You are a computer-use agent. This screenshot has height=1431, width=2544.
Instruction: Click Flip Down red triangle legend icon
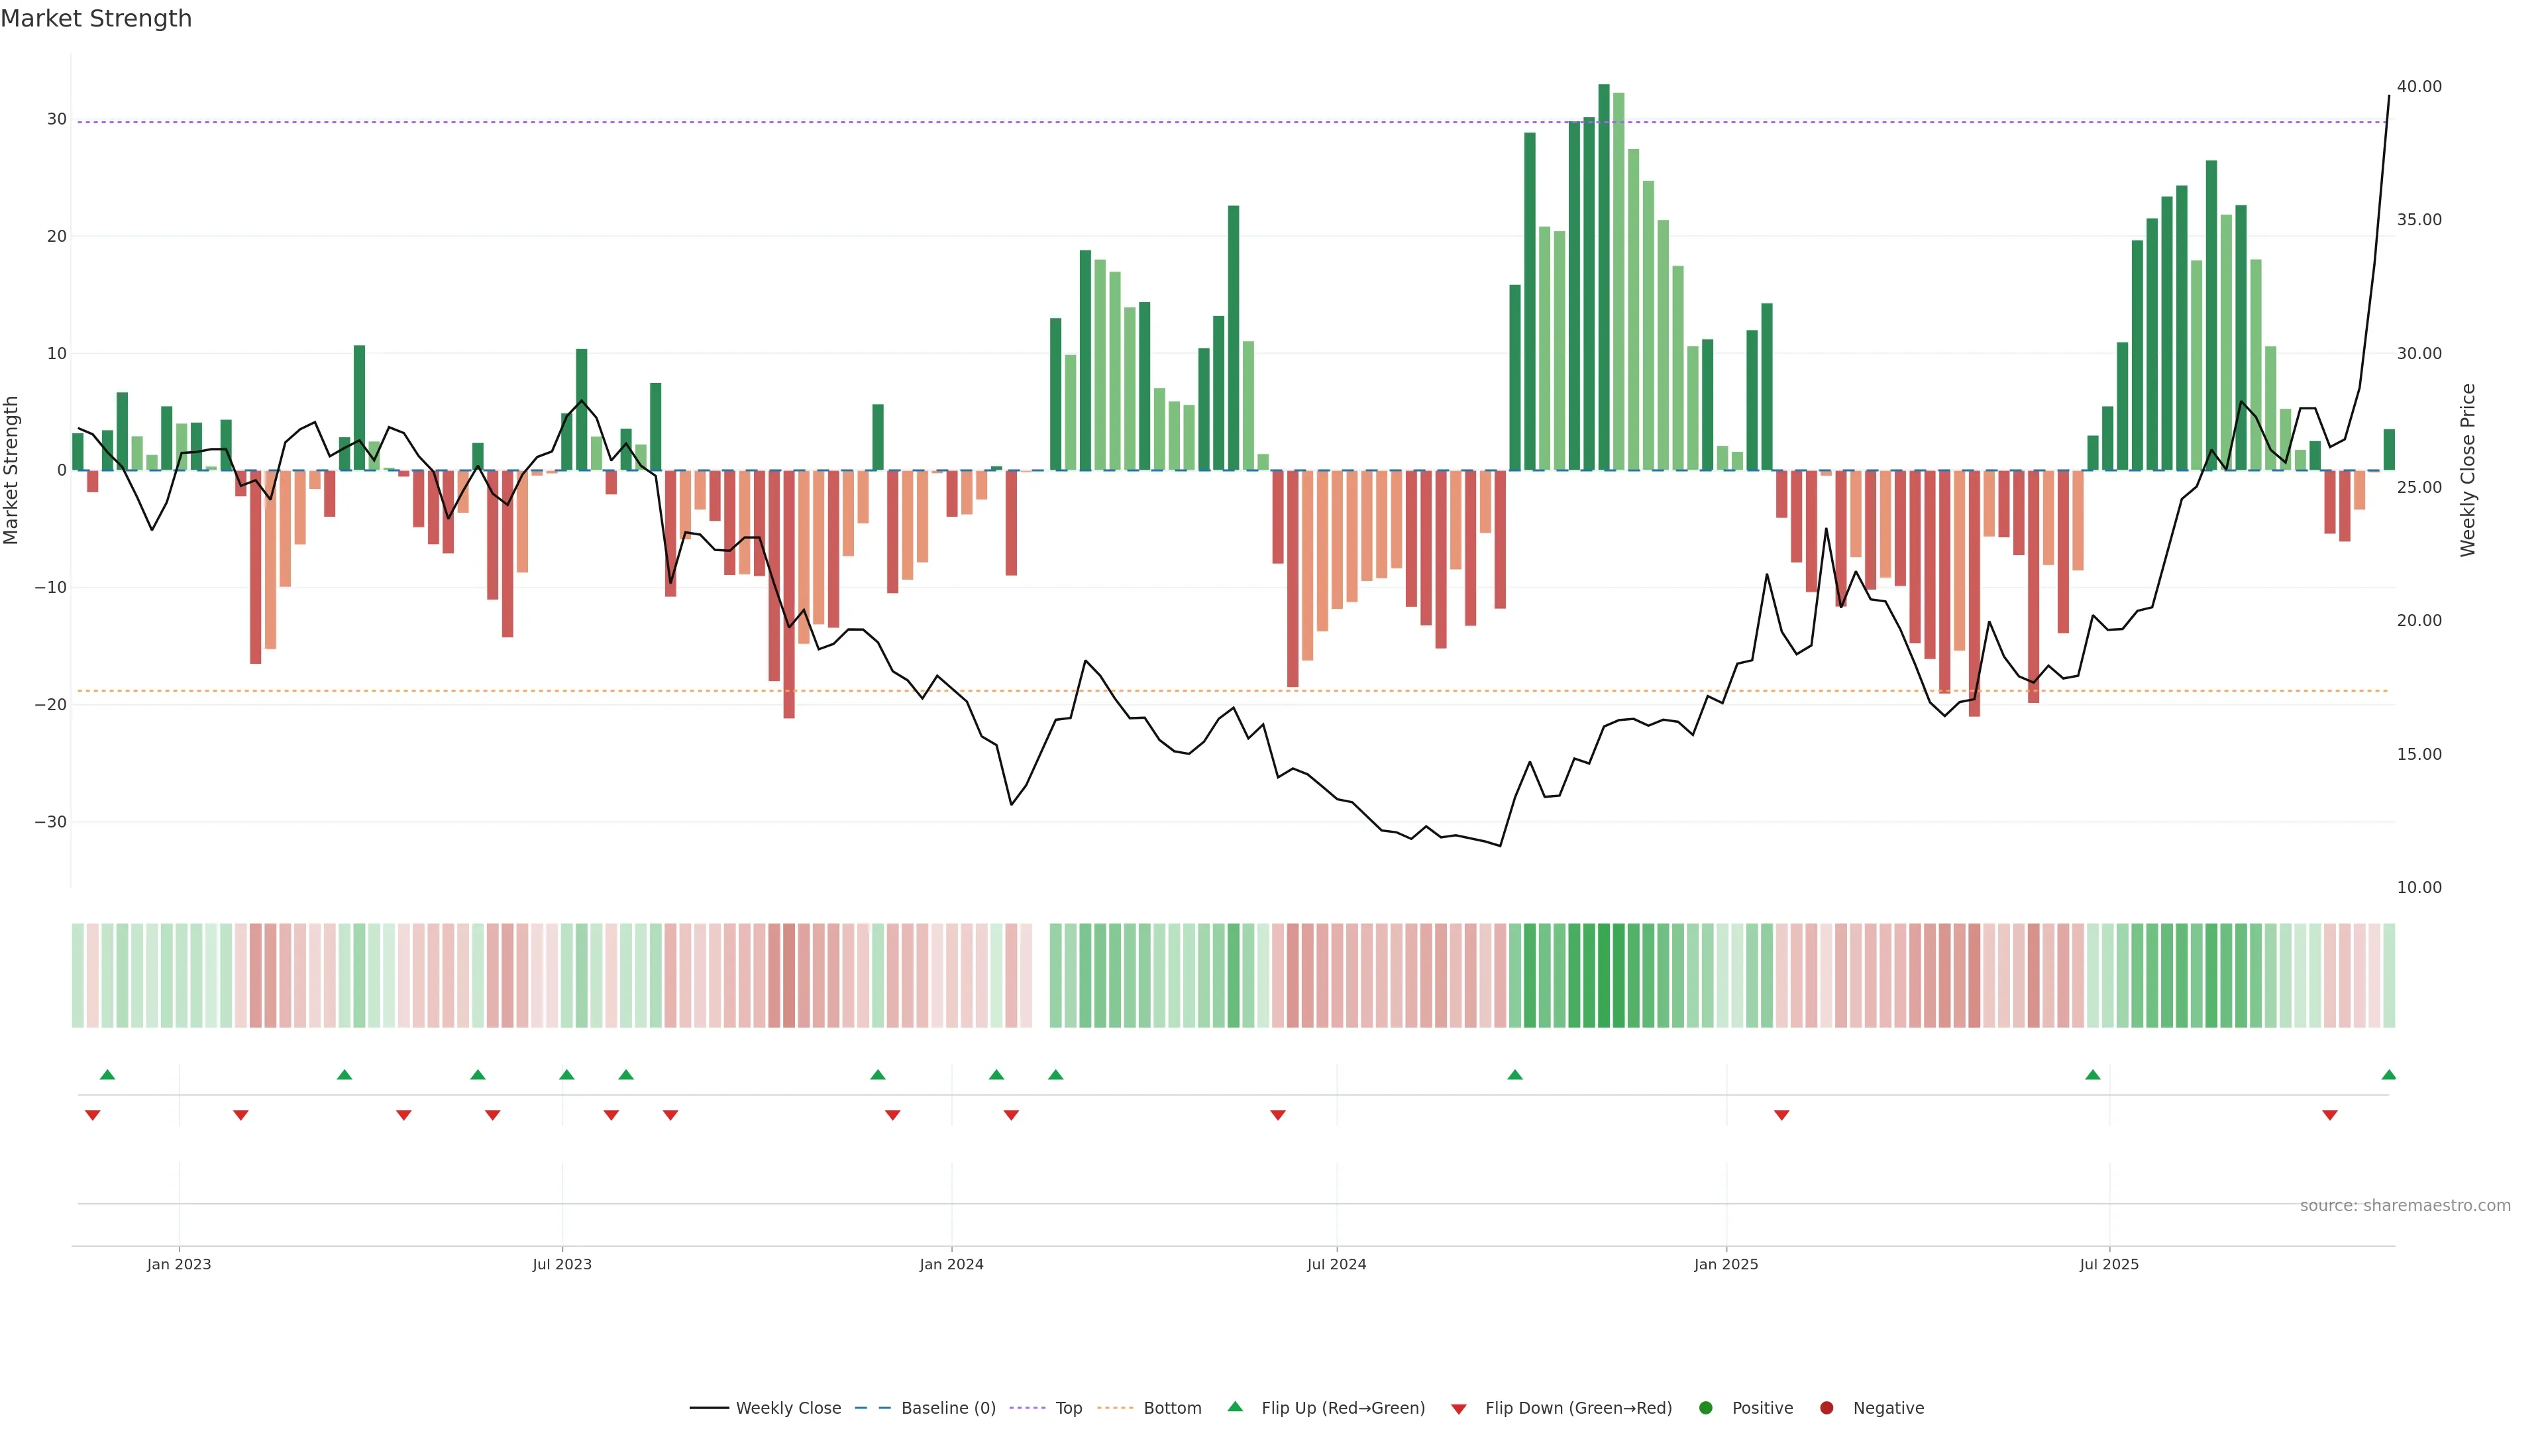pyautogui.click(x=1459, y=1408)
